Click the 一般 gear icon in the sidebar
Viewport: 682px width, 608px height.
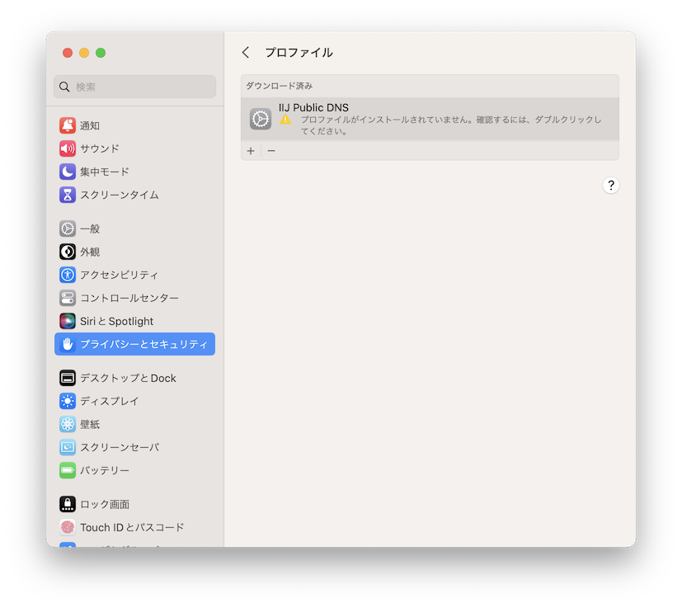click(x=68, y=229)
